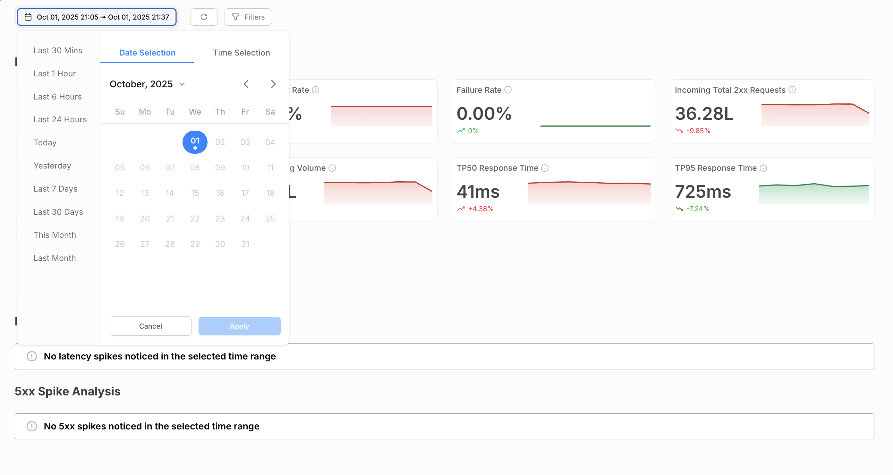Viewport: 893px width, 475px height.
Task: Choose Last 24 Hours preset
Action: [60, 119]
